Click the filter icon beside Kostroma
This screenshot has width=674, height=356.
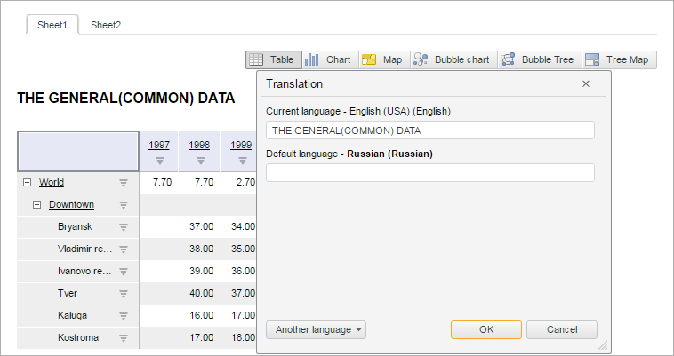[x=124, y=338]
